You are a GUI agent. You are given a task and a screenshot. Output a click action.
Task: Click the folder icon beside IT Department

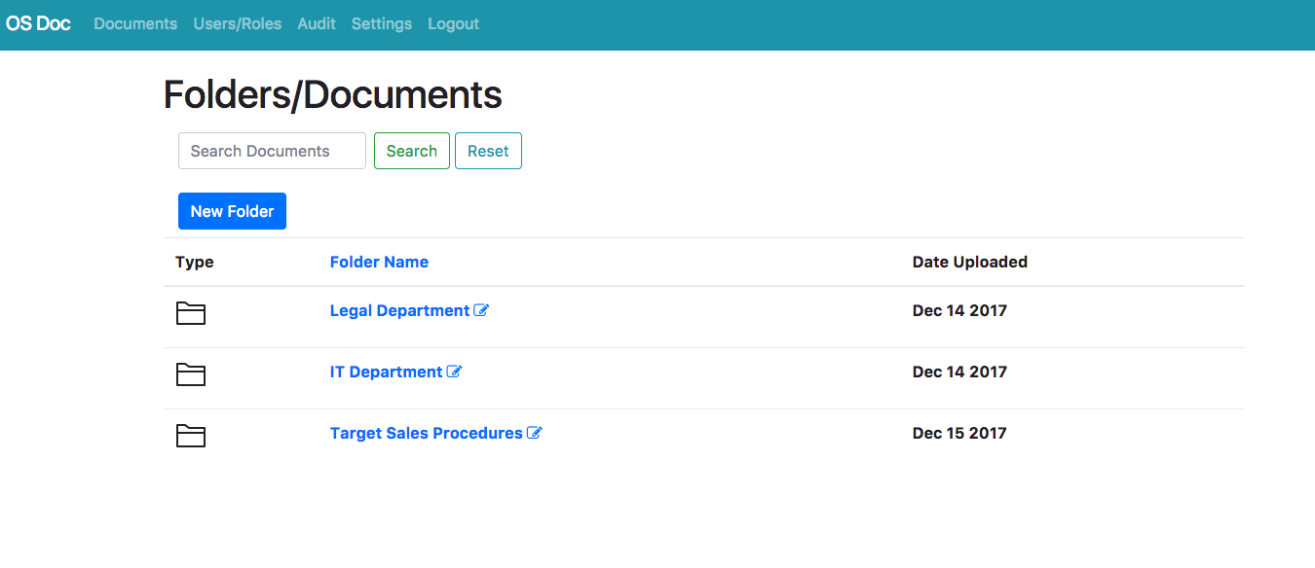[191, 374]
